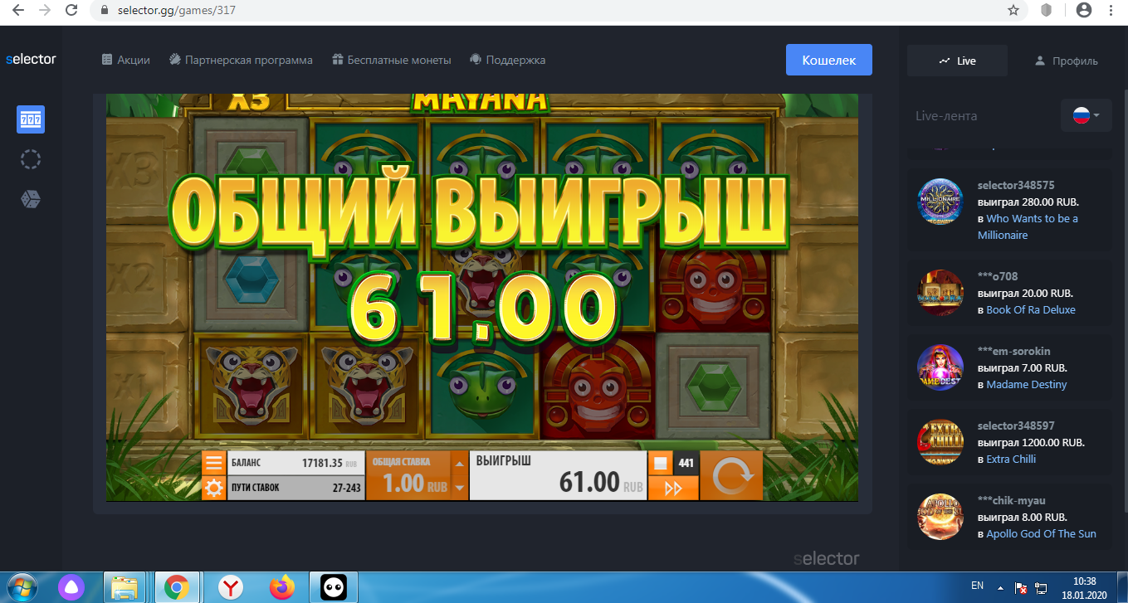Click the username ***chik-myau

[1011, 500]
